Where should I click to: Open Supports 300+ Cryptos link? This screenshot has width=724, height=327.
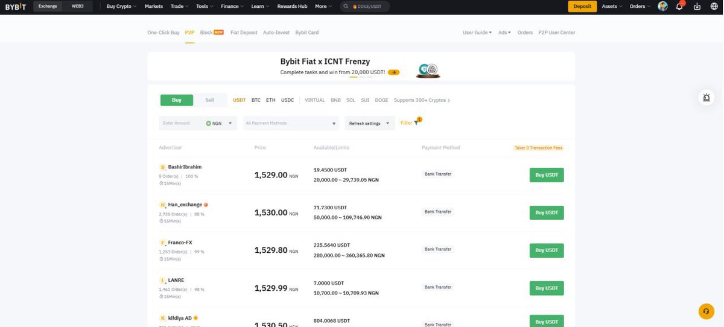click(x=422, y=100)
